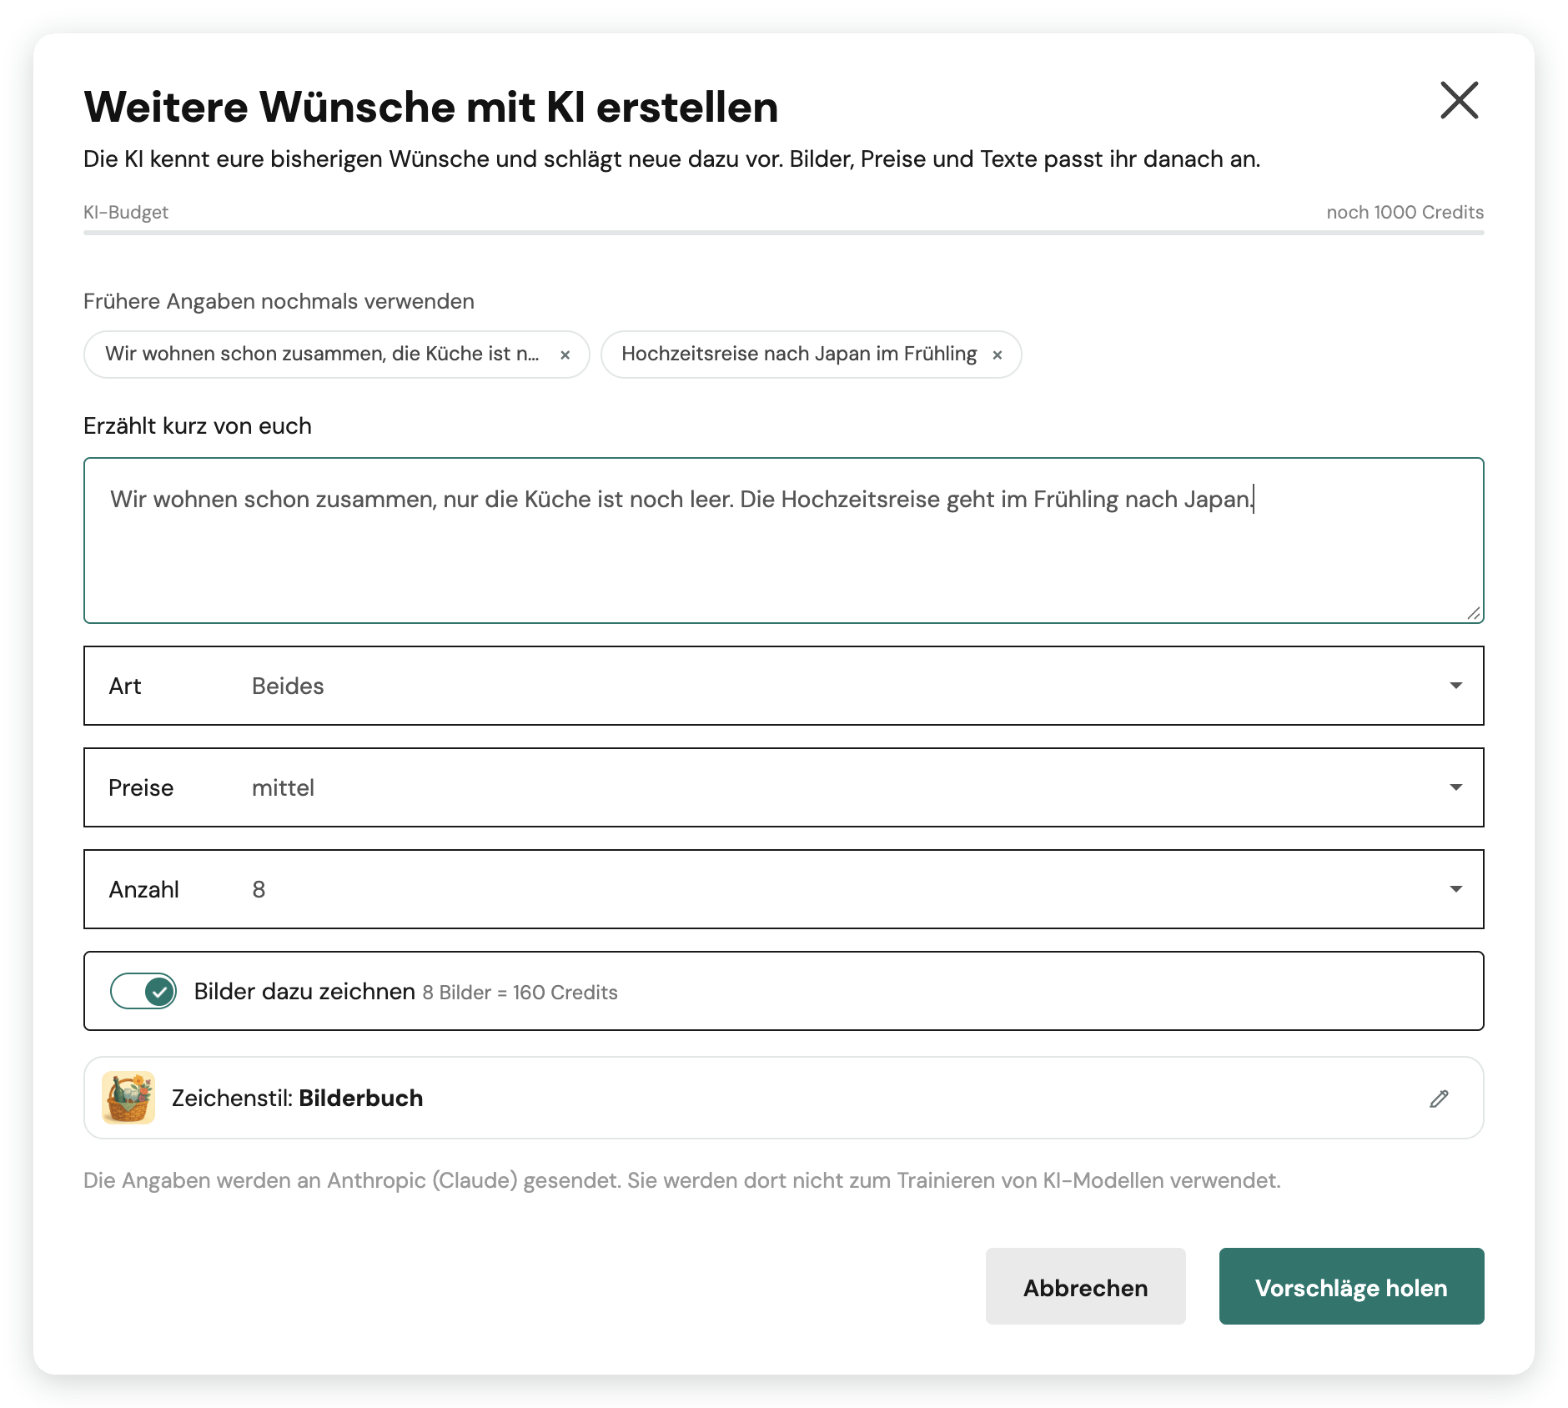The image size is (1568, 1408).
Task: Remove the 'Hochzeitsreise nach Japan' chip
Action: 997,355
